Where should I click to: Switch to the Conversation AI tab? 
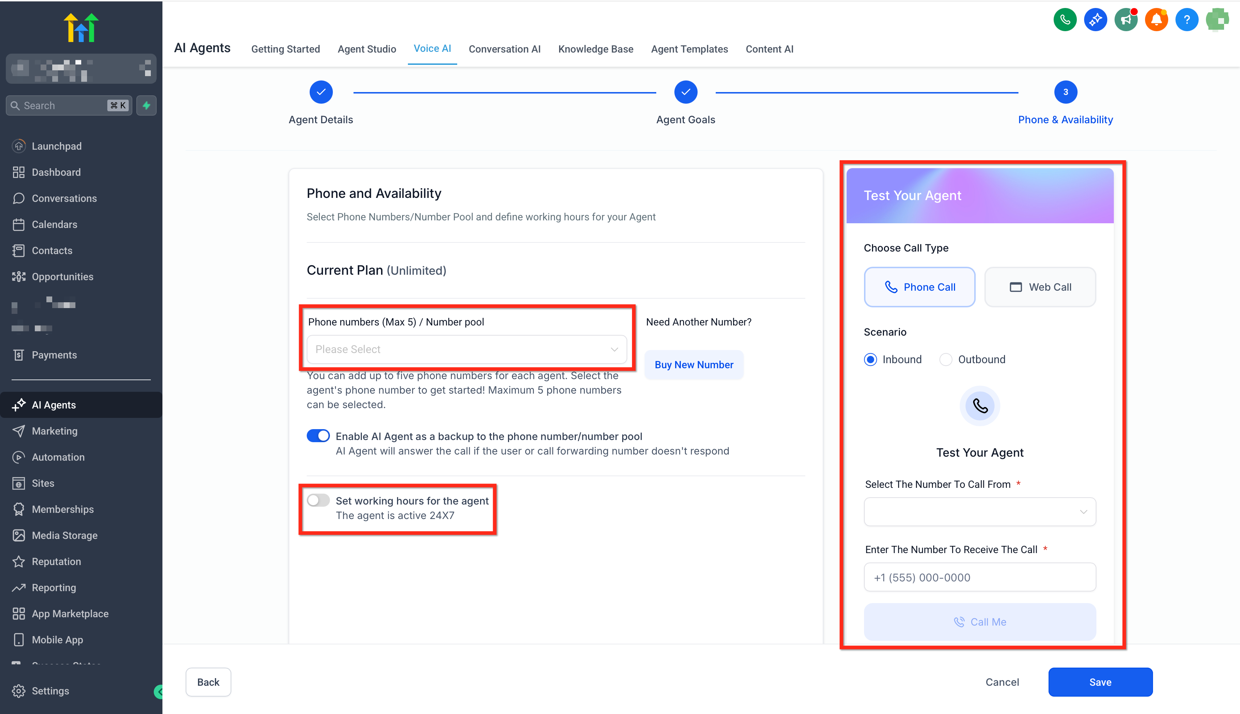click(504, 49)
